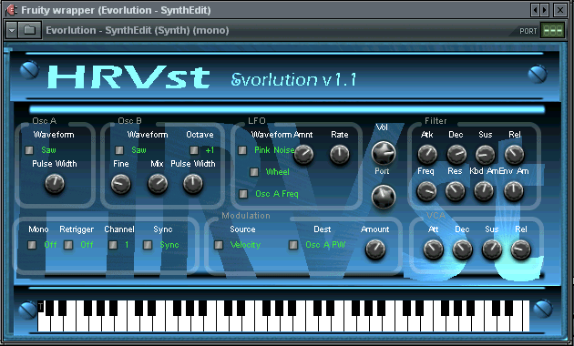This screenshot has width=574, height=346.
Task: Click the LFO Rate knob
Action: pyautogui.click(x=339, y=155)
